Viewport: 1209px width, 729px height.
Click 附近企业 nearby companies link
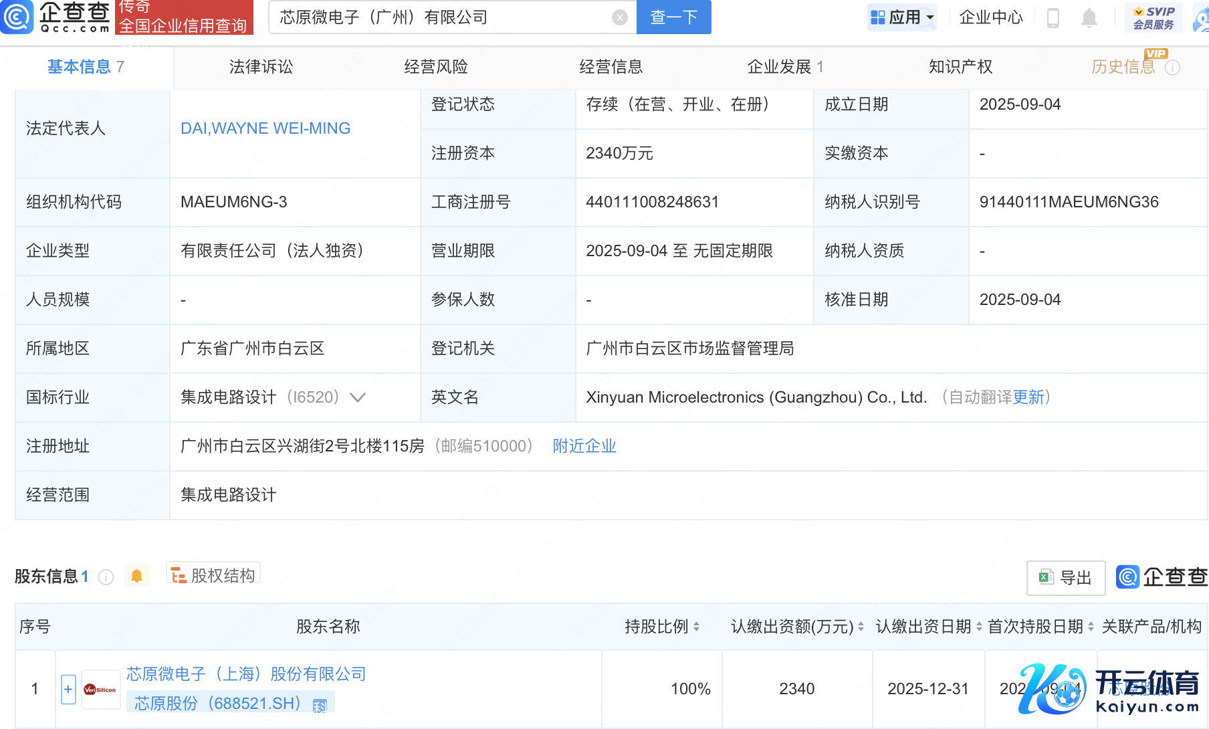click(584, 446)
